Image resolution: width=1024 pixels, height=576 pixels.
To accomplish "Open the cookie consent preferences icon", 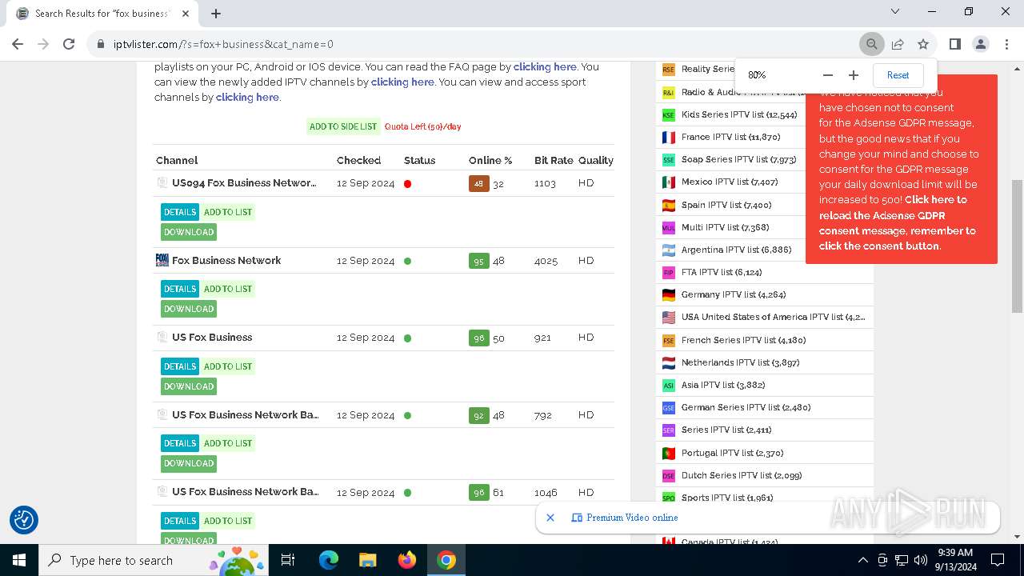I will pyautogui.click(x=24, y=520).
